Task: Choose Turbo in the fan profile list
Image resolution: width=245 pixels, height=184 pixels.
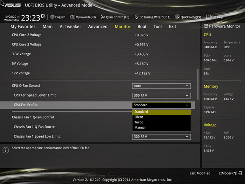Action: (162, 122)
